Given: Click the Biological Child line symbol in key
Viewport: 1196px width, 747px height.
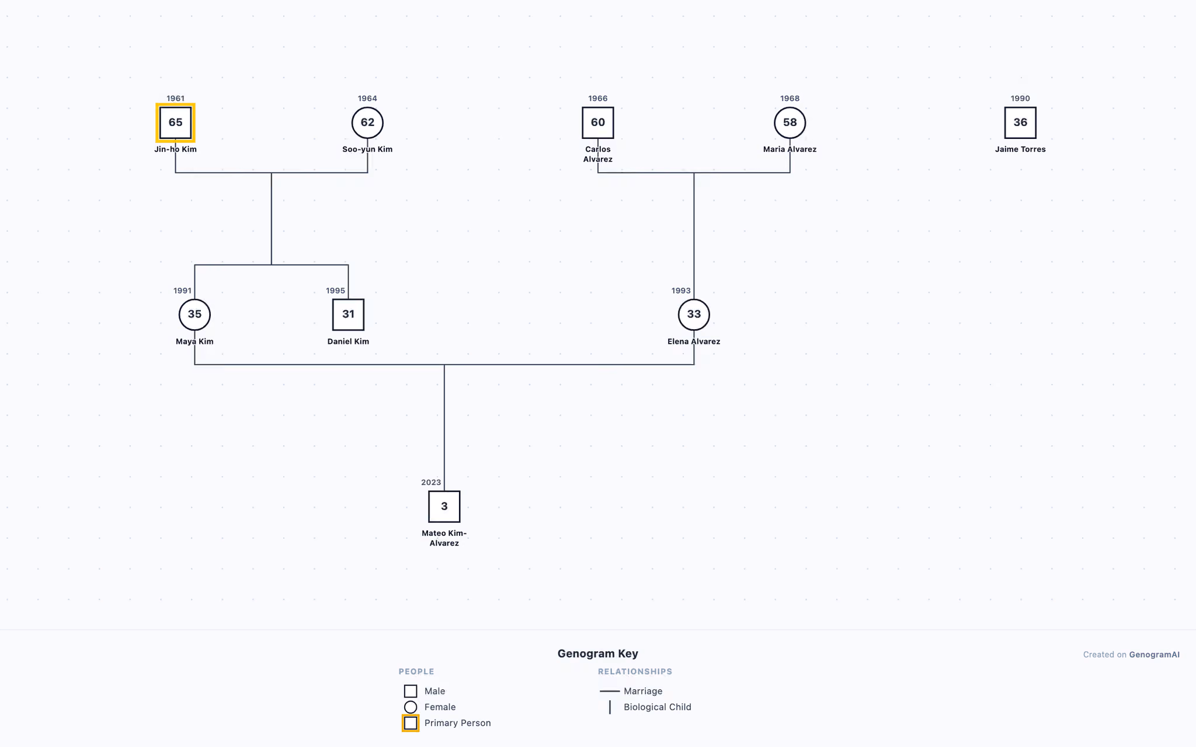Looking at the screenshot, I should click(610, 707).
